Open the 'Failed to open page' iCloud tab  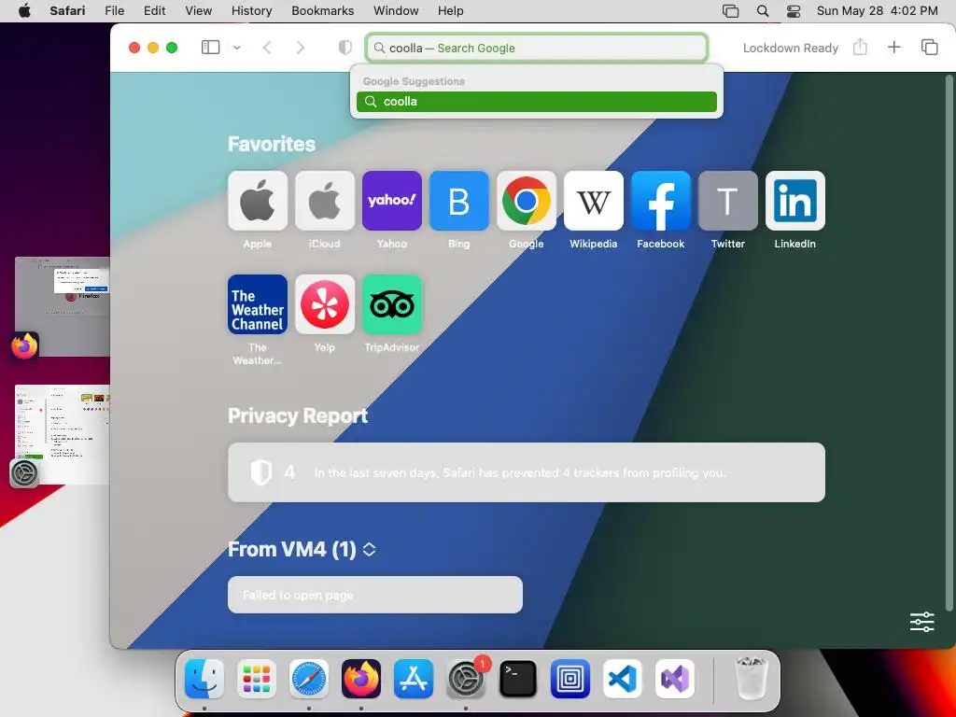375,595
